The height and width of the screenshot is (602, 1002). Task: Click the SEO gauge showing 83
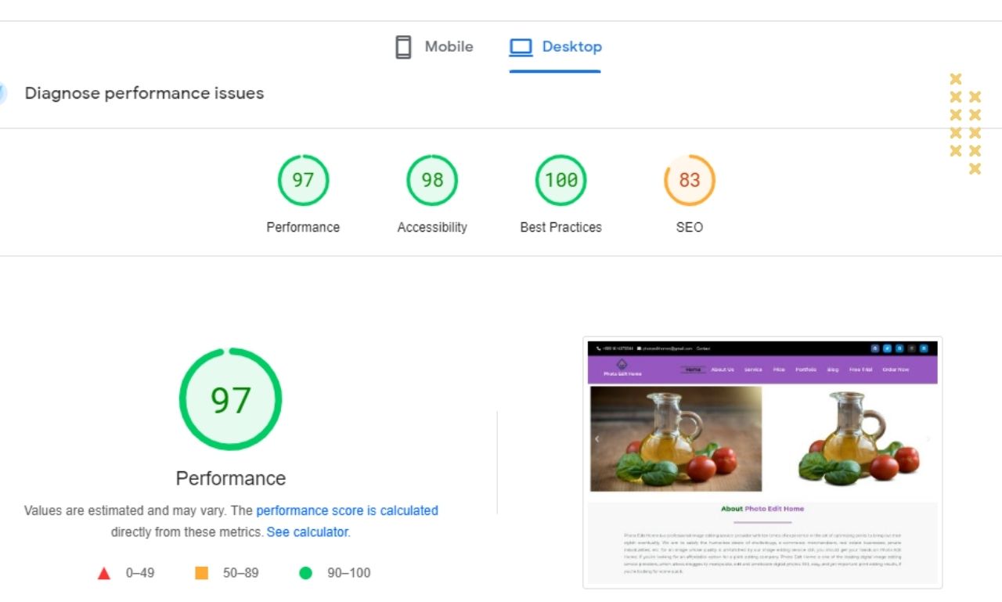689,179
